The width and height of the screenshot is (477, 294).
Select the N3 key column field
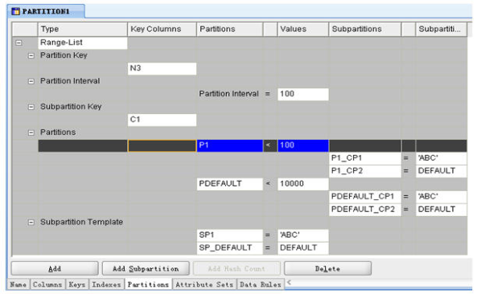pyautogui.click(x=162, y=68)
